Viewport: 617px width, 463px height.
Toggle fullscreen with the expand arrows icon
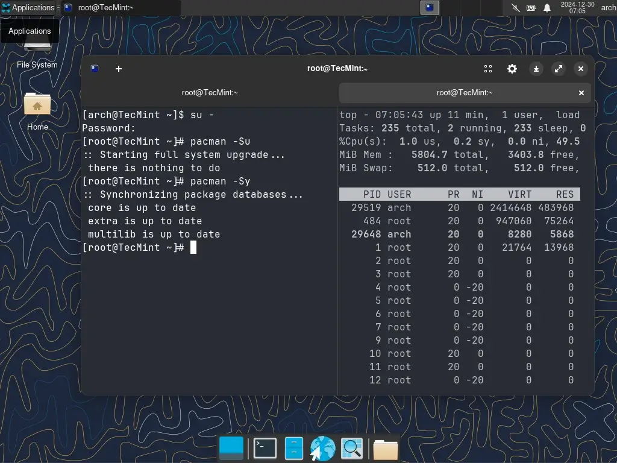coord(559,69)
